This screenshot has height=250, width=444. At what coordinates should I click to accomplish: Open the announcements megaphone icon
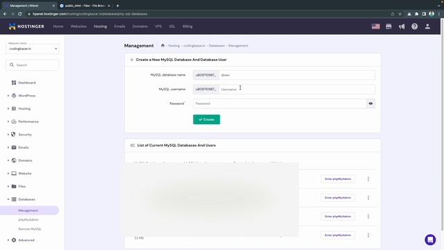[x=402, y=26]
